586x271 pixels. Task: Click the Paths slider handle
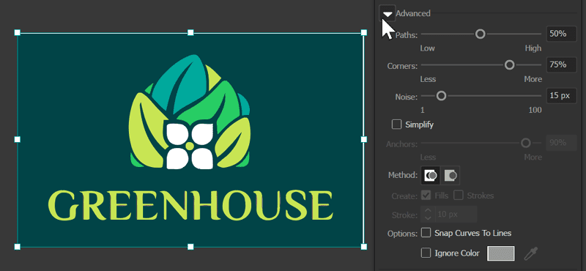coord(481,34)
